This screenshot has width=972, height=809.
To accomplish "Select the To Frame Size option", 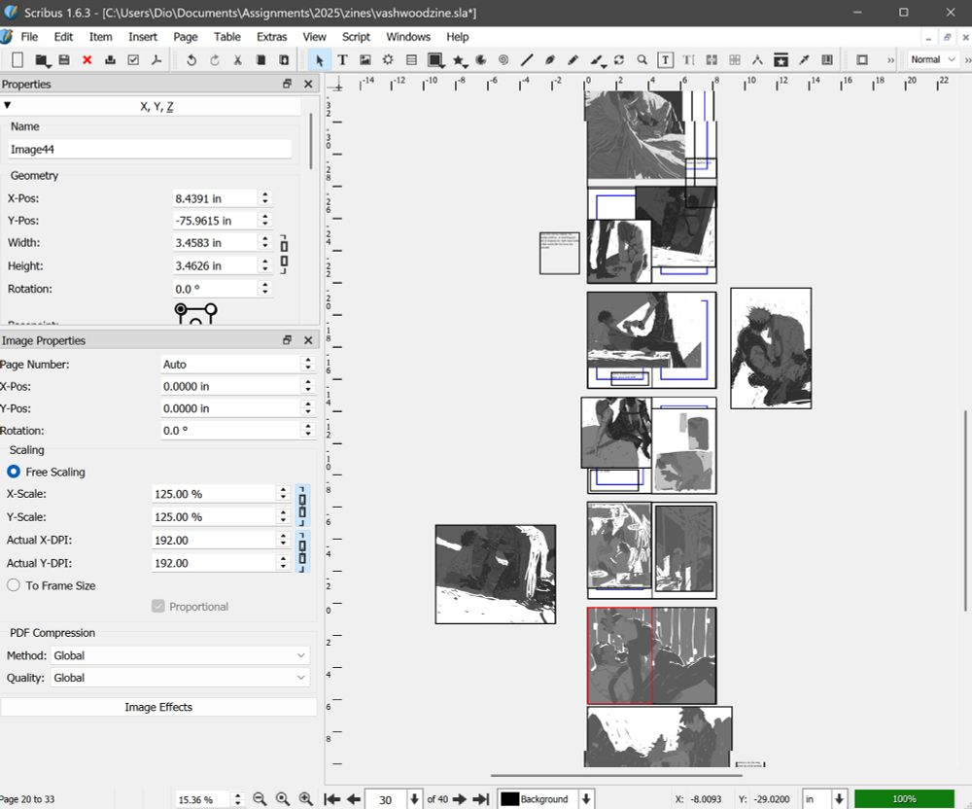I will [x=15, y=585].
